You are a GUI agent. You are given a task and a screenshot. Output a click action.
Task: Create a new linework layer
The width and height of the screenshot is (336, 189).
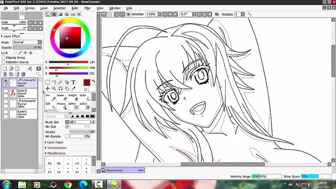[11, 69]
